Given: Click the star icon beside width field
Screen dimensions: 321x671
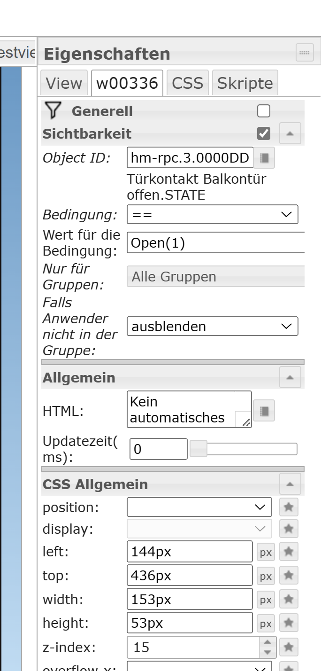Looking at the screenshot, I should pyautogui.click(x=289, y=600).
